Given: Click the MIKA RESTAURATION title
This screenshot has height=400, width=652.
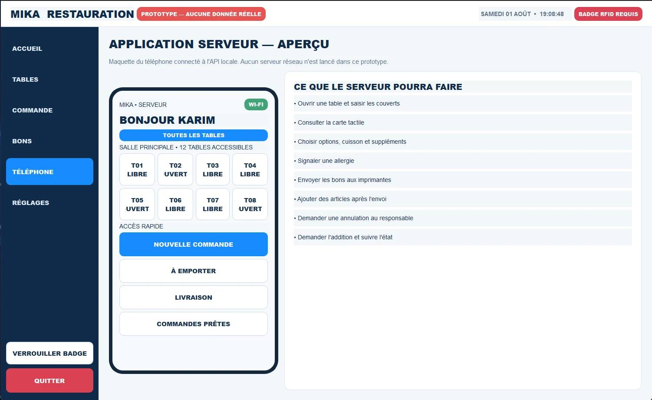Looking at the screenshot, I should (x=72, y=14).
